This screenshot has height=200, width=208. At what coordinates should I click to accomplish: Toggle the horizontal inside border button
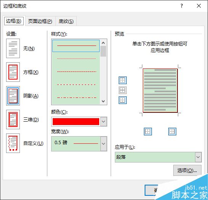(123, 90)
